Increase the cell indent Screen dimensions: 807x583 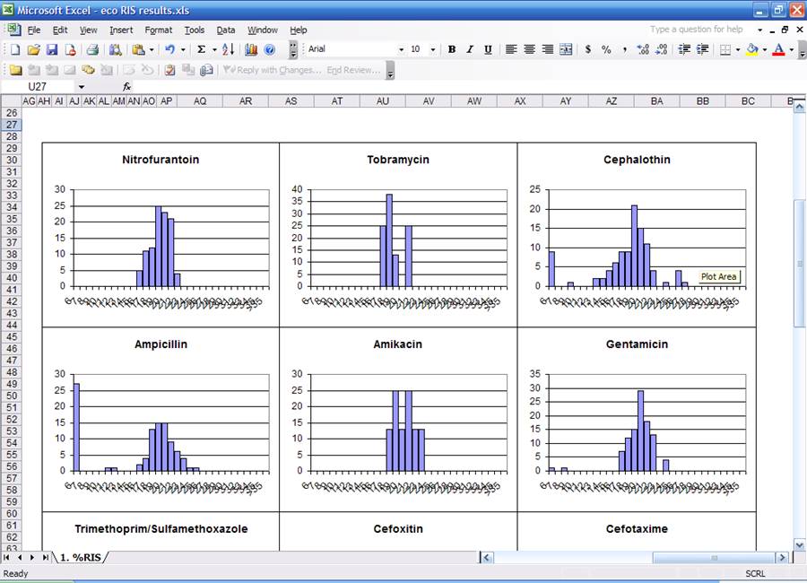702,49
